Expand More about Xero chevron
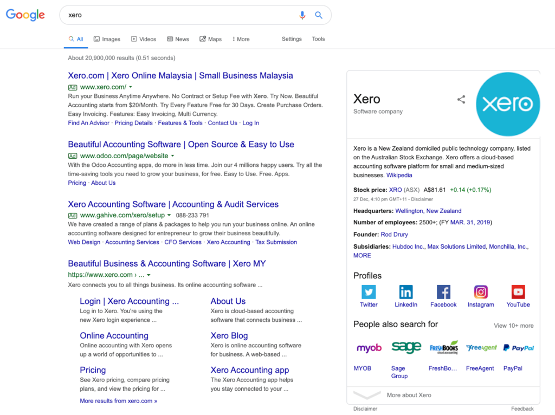 click(367, 395)
